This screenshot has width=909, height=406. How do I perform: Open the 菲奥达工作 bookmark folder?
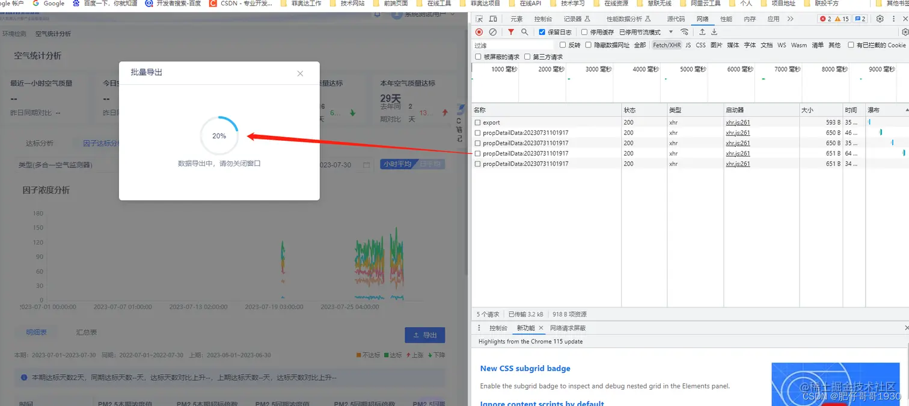301,4
